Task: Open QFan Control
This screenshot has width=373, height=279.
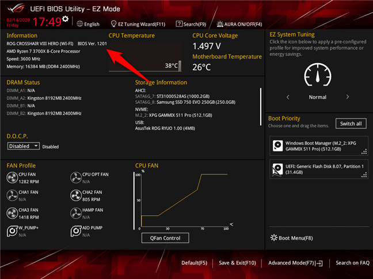Action: tap(165, 238)
